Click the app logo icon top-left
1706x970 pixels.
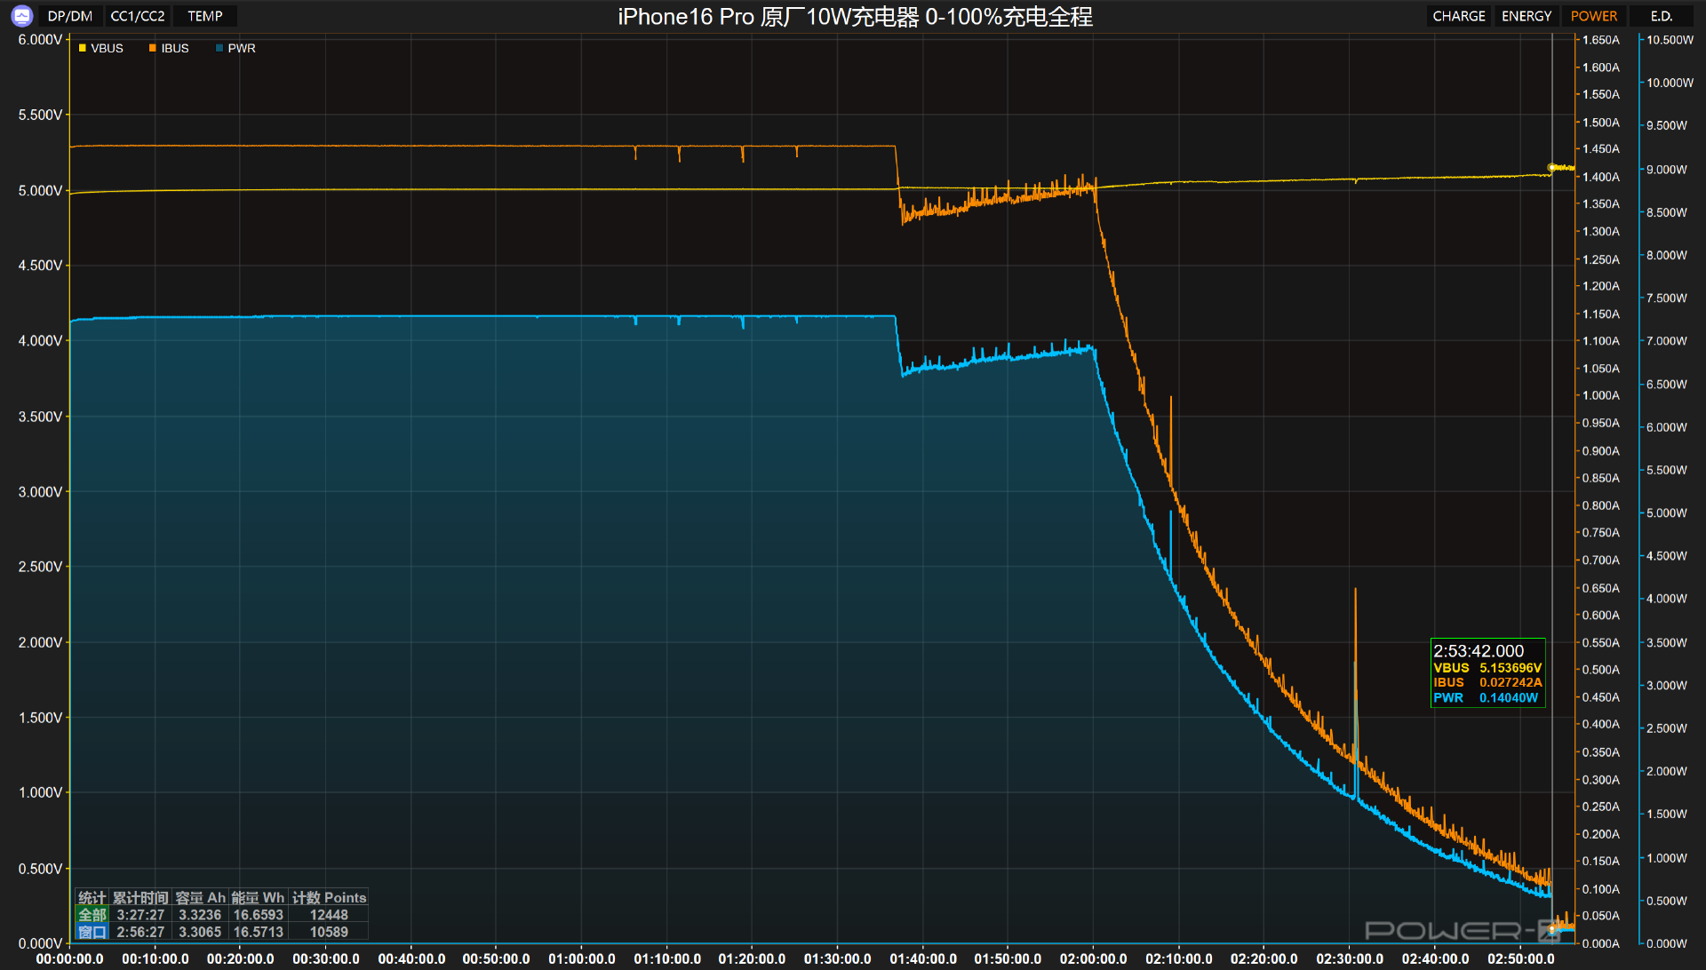pos(21,16)
